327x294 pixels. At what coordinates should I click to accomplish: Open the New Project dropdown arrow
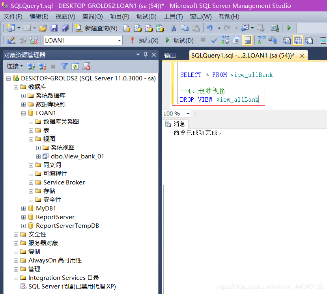(19, 28)
